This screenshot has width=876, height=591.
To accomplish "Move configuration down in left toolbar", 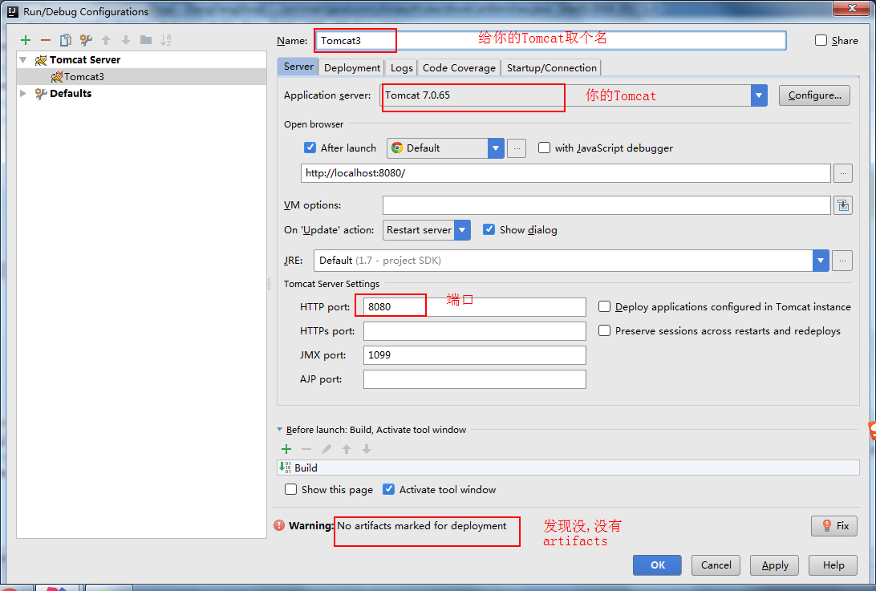I will 126,39.
